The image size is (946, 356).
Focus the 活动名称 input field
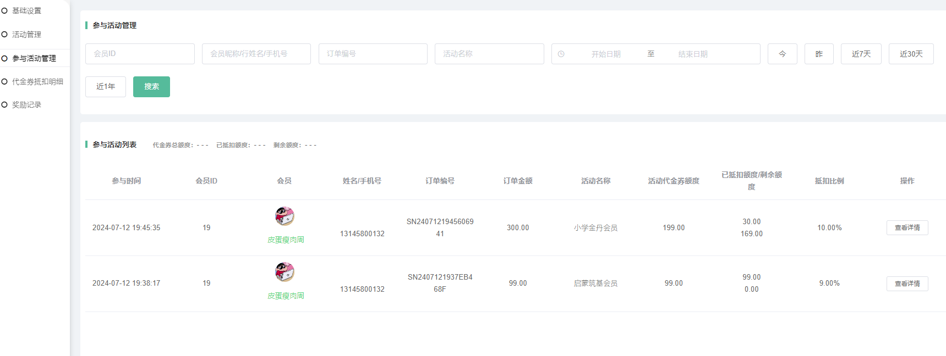point(489,54)
